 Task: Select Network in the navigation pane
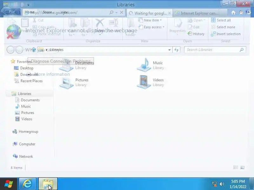[x=23, y=156]
